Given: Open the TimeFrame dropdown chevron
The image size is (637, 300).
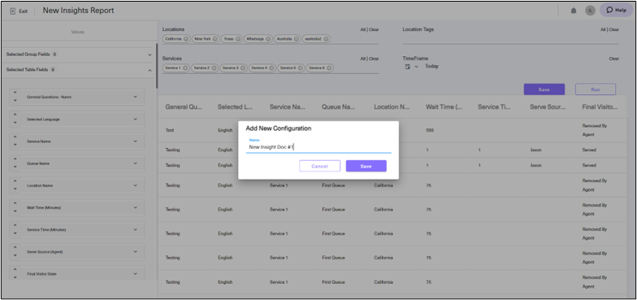Looking at the screenshot, I should click(x=416, y=67).
